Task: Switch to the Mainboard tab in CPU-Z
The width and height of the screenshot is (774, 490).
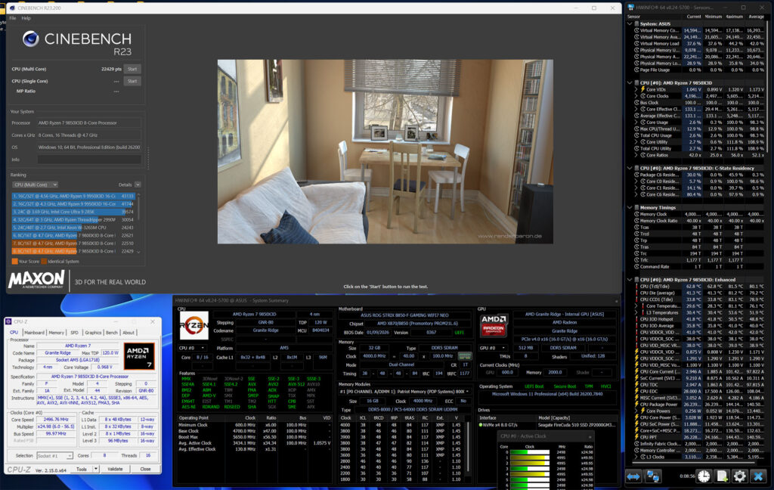Action: 34,332
